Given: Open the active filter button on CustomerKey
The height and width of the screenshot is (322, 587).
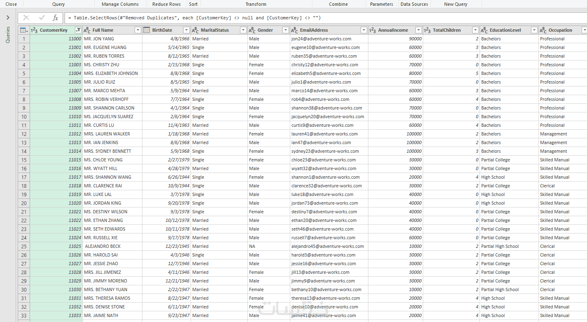Looking at the screenshot, I should (78, 30).
